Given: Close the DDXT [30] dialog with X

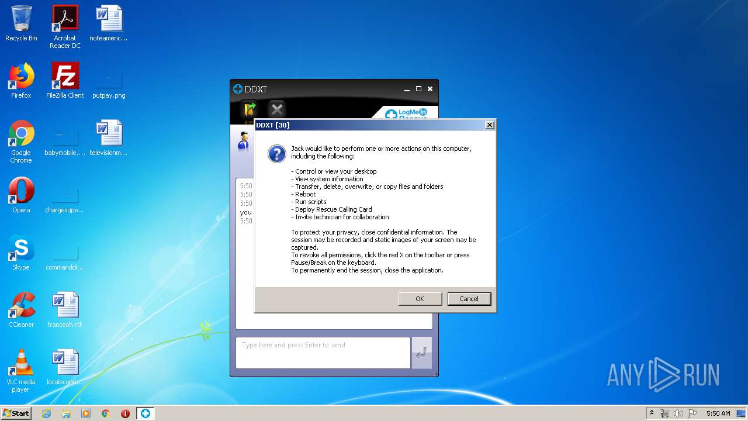Looking at the screenshot, I should coord(490,125).
